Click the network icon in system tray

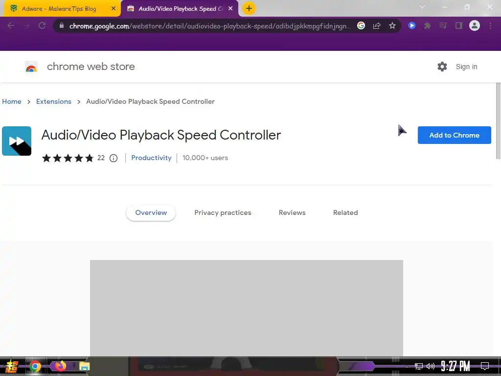click(x=419, y=366)
